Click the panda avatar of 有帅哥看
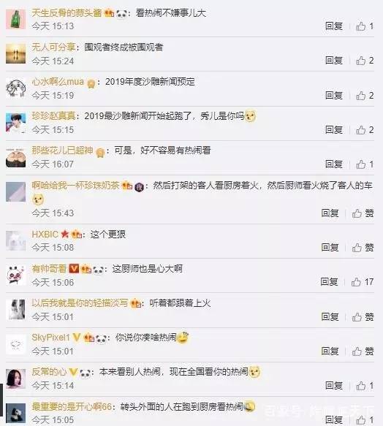This screenshot has height=426, width=383. tap(16, 275)
